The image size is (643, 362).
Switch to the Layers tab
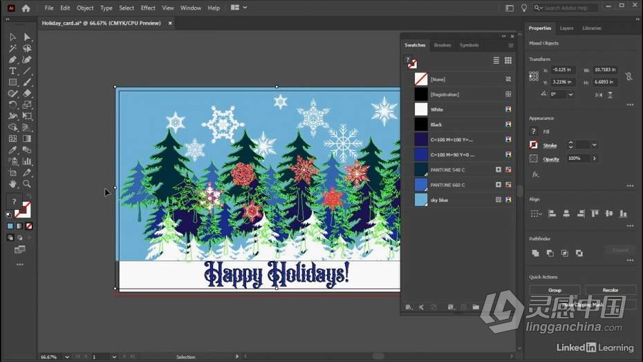tap(566, 28)
